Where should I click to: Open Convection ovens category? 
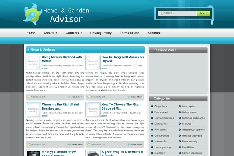click(164, 118)
